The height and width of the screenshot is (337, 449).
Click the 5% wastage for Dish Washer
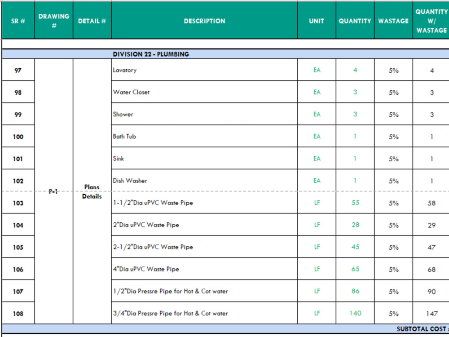393,181
